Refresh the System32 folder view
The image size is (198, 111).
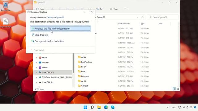click(142, 17)
